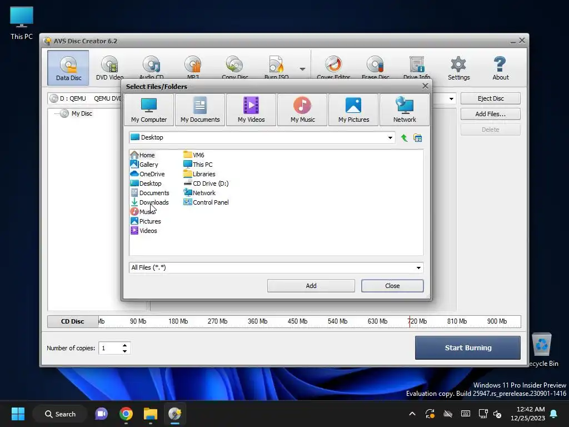Screen dimensions: 569x427
Task: Click the green up-one-level arrow
Action: click(405, 138)
